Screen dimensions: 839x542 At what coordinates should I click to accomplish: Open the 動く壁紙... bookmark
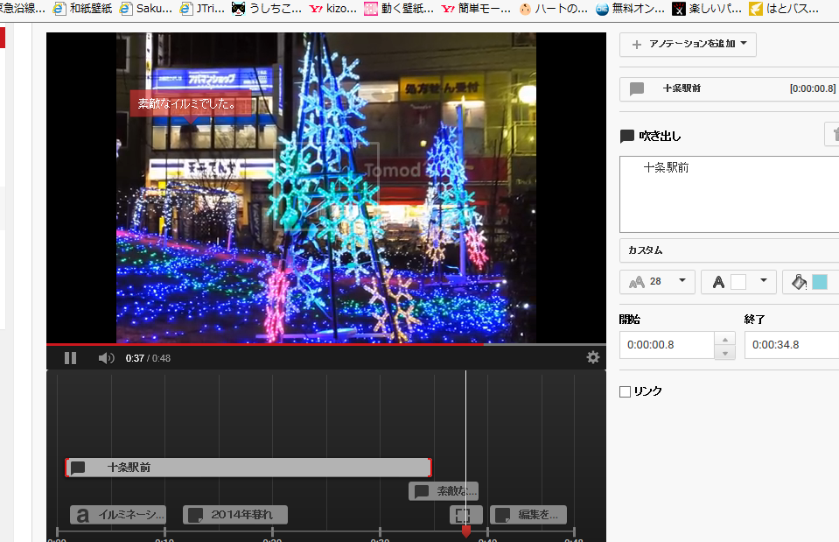pyautogui.click(x=399, y=9)
